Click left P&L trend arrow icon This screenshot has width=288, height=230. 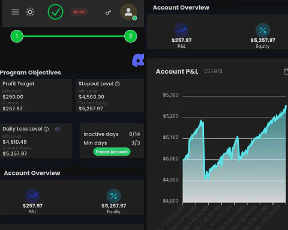pyautogui.click(x=32, y=196)
